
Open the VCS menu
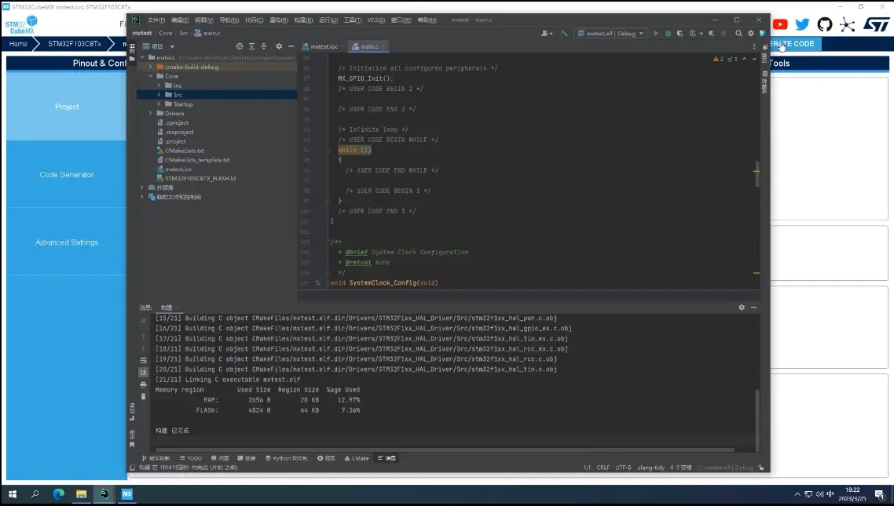(376, 20)
